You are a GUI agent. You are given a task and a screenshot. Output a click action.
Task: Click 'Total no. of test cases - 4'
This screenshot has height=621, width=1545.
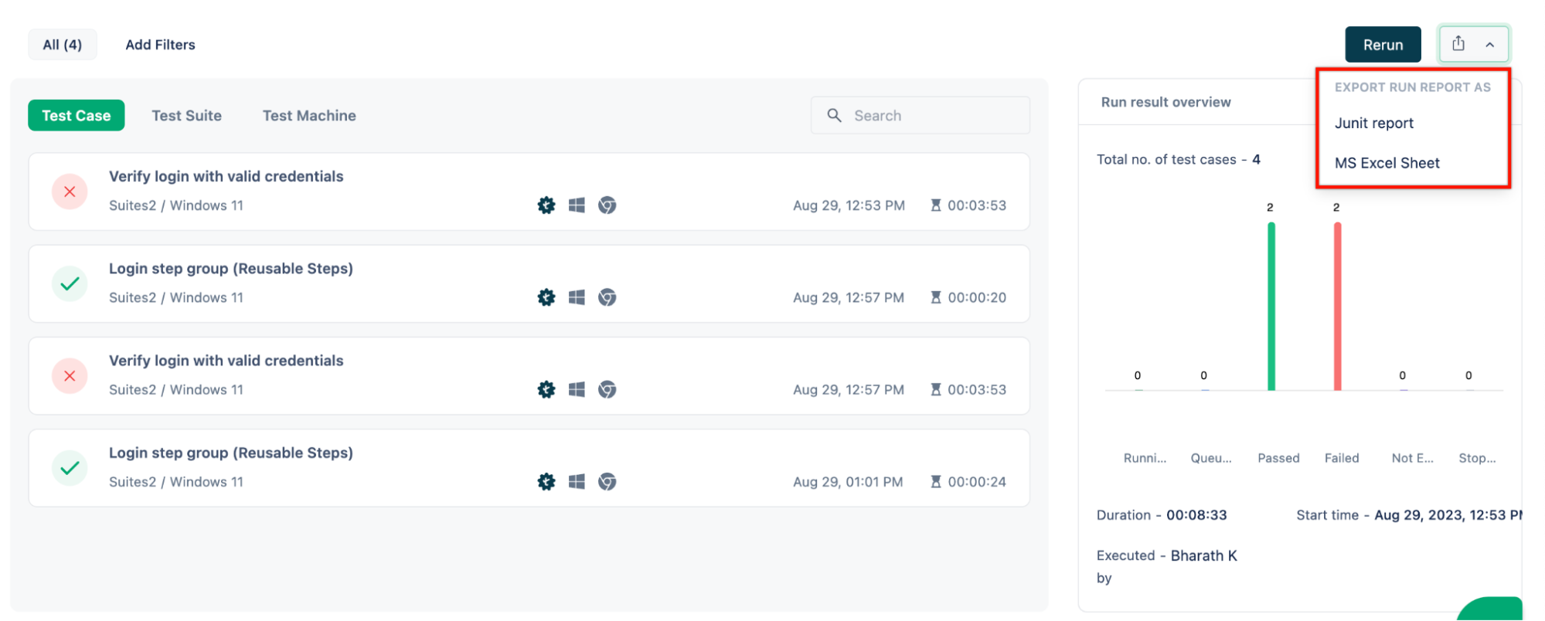[1178, 160]
